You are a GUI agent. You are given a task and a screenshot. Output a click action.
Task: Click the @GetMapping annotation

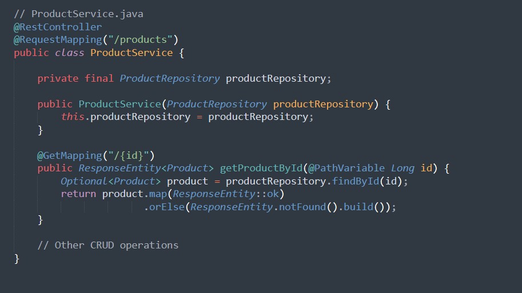pos(63,155)
